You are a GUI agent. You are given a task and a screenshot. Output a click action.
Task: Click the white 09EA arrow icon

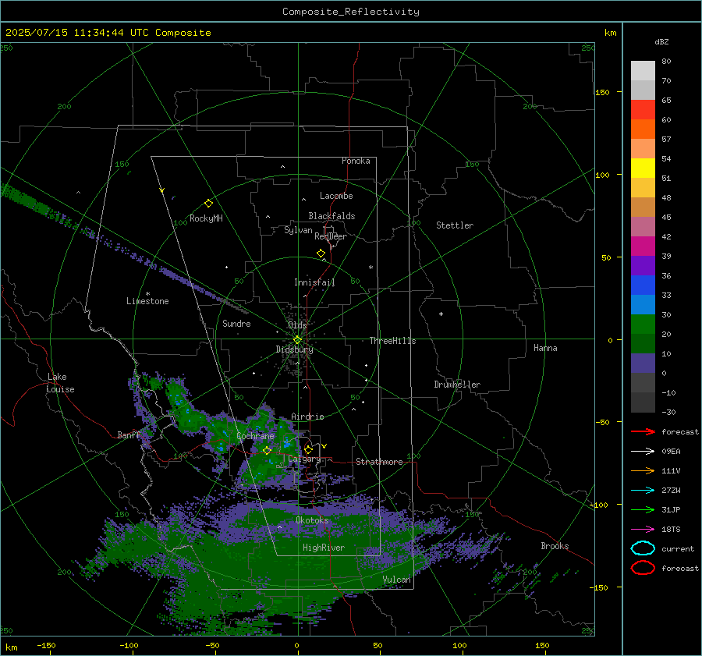643,451
